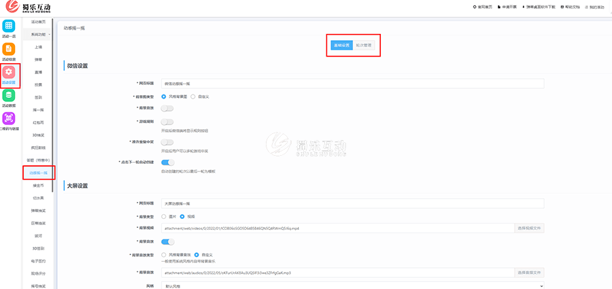Open the 弹幕桌面软件下载 link
Image resolution: width=612 pixels, height=289 pixels.
click(539, 7)
